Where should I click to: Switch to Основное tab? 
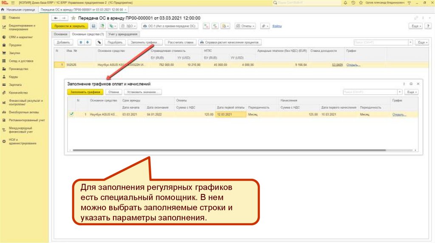pos(60,34)
